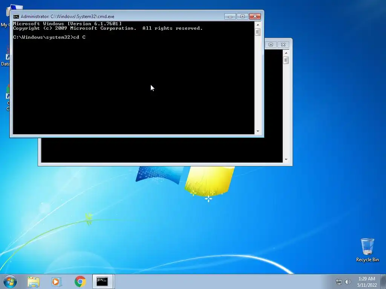Screen dimensions: 386x289
Task: Select the cmd.exe taskbar button
Action: click(102, 281)
